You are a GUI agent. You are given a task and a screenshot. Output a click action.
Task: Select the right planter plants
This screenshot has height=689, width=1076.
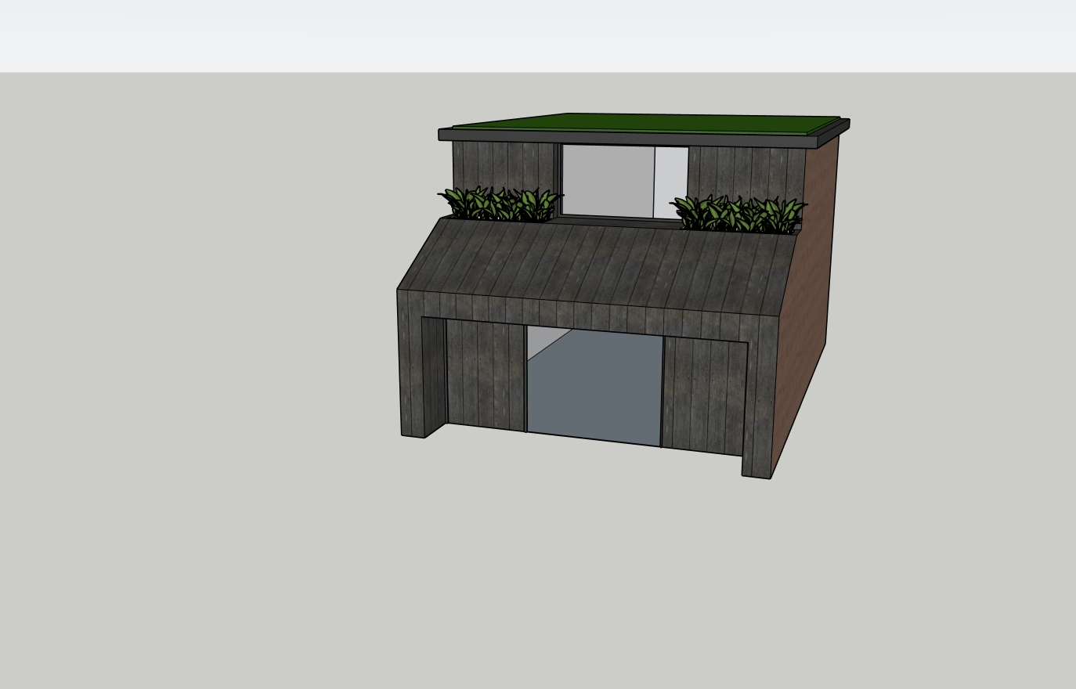738,214
